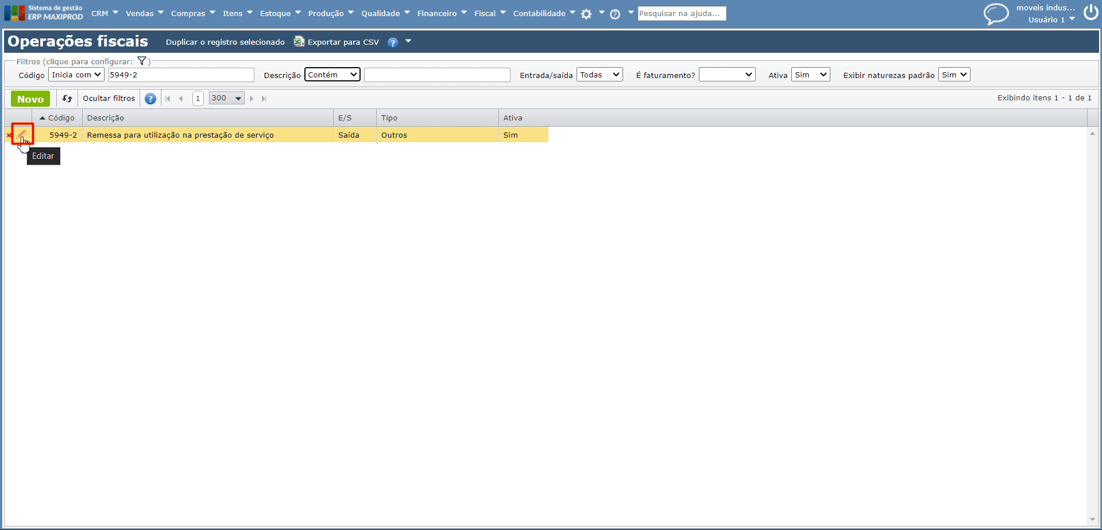Select the '5949-2' code cell
1102x530 pixels.
(63, 135)
